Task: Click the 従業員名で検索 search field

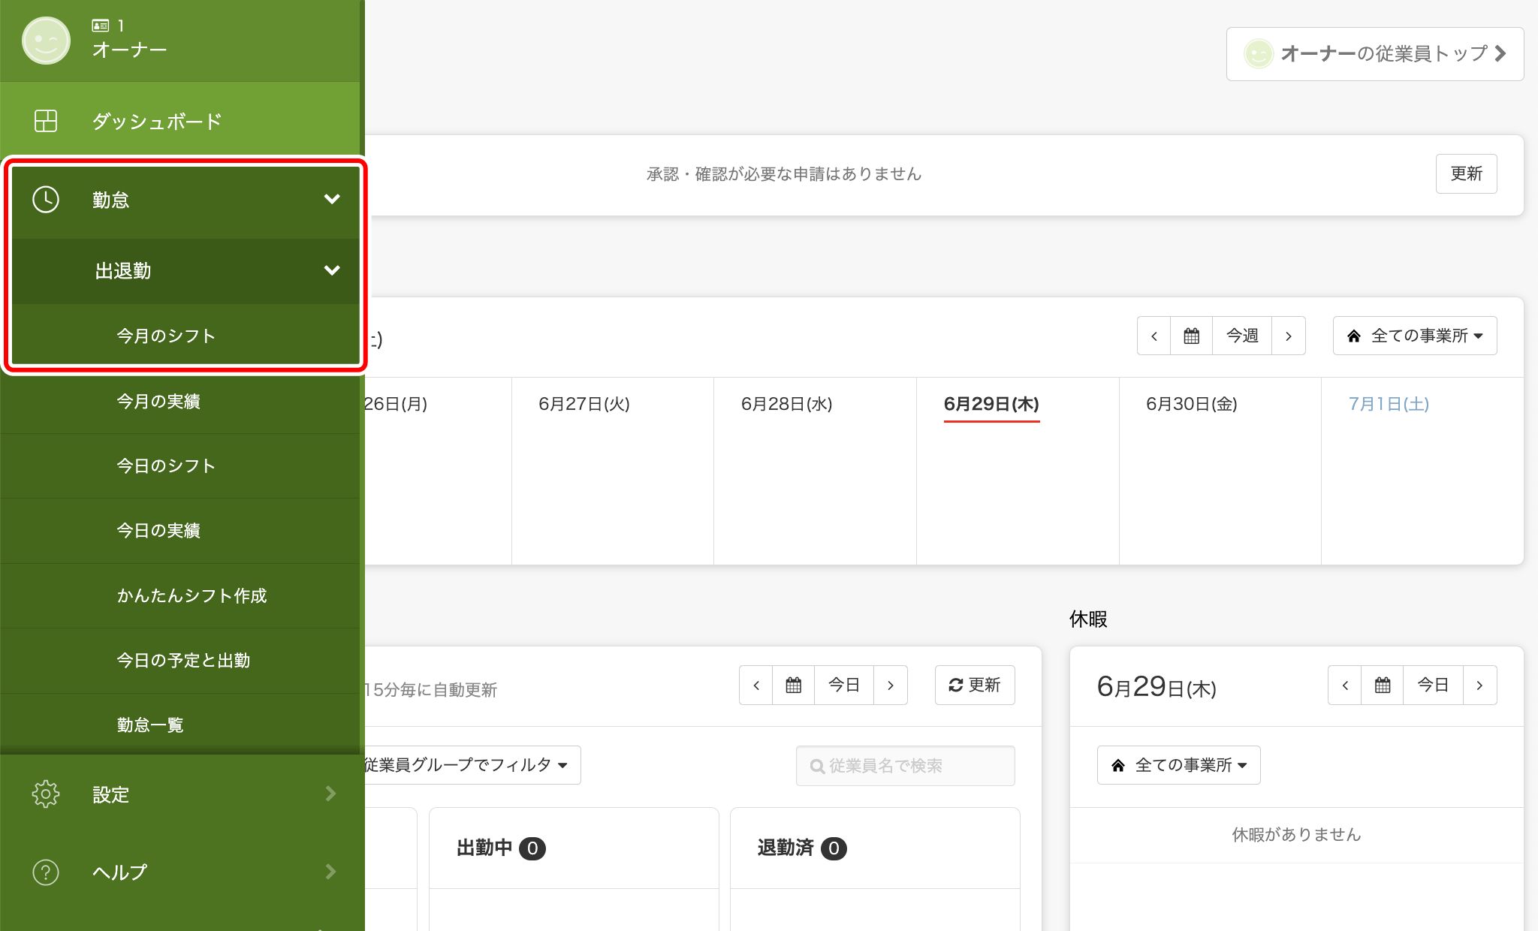Action: click(x=905, y=765)
